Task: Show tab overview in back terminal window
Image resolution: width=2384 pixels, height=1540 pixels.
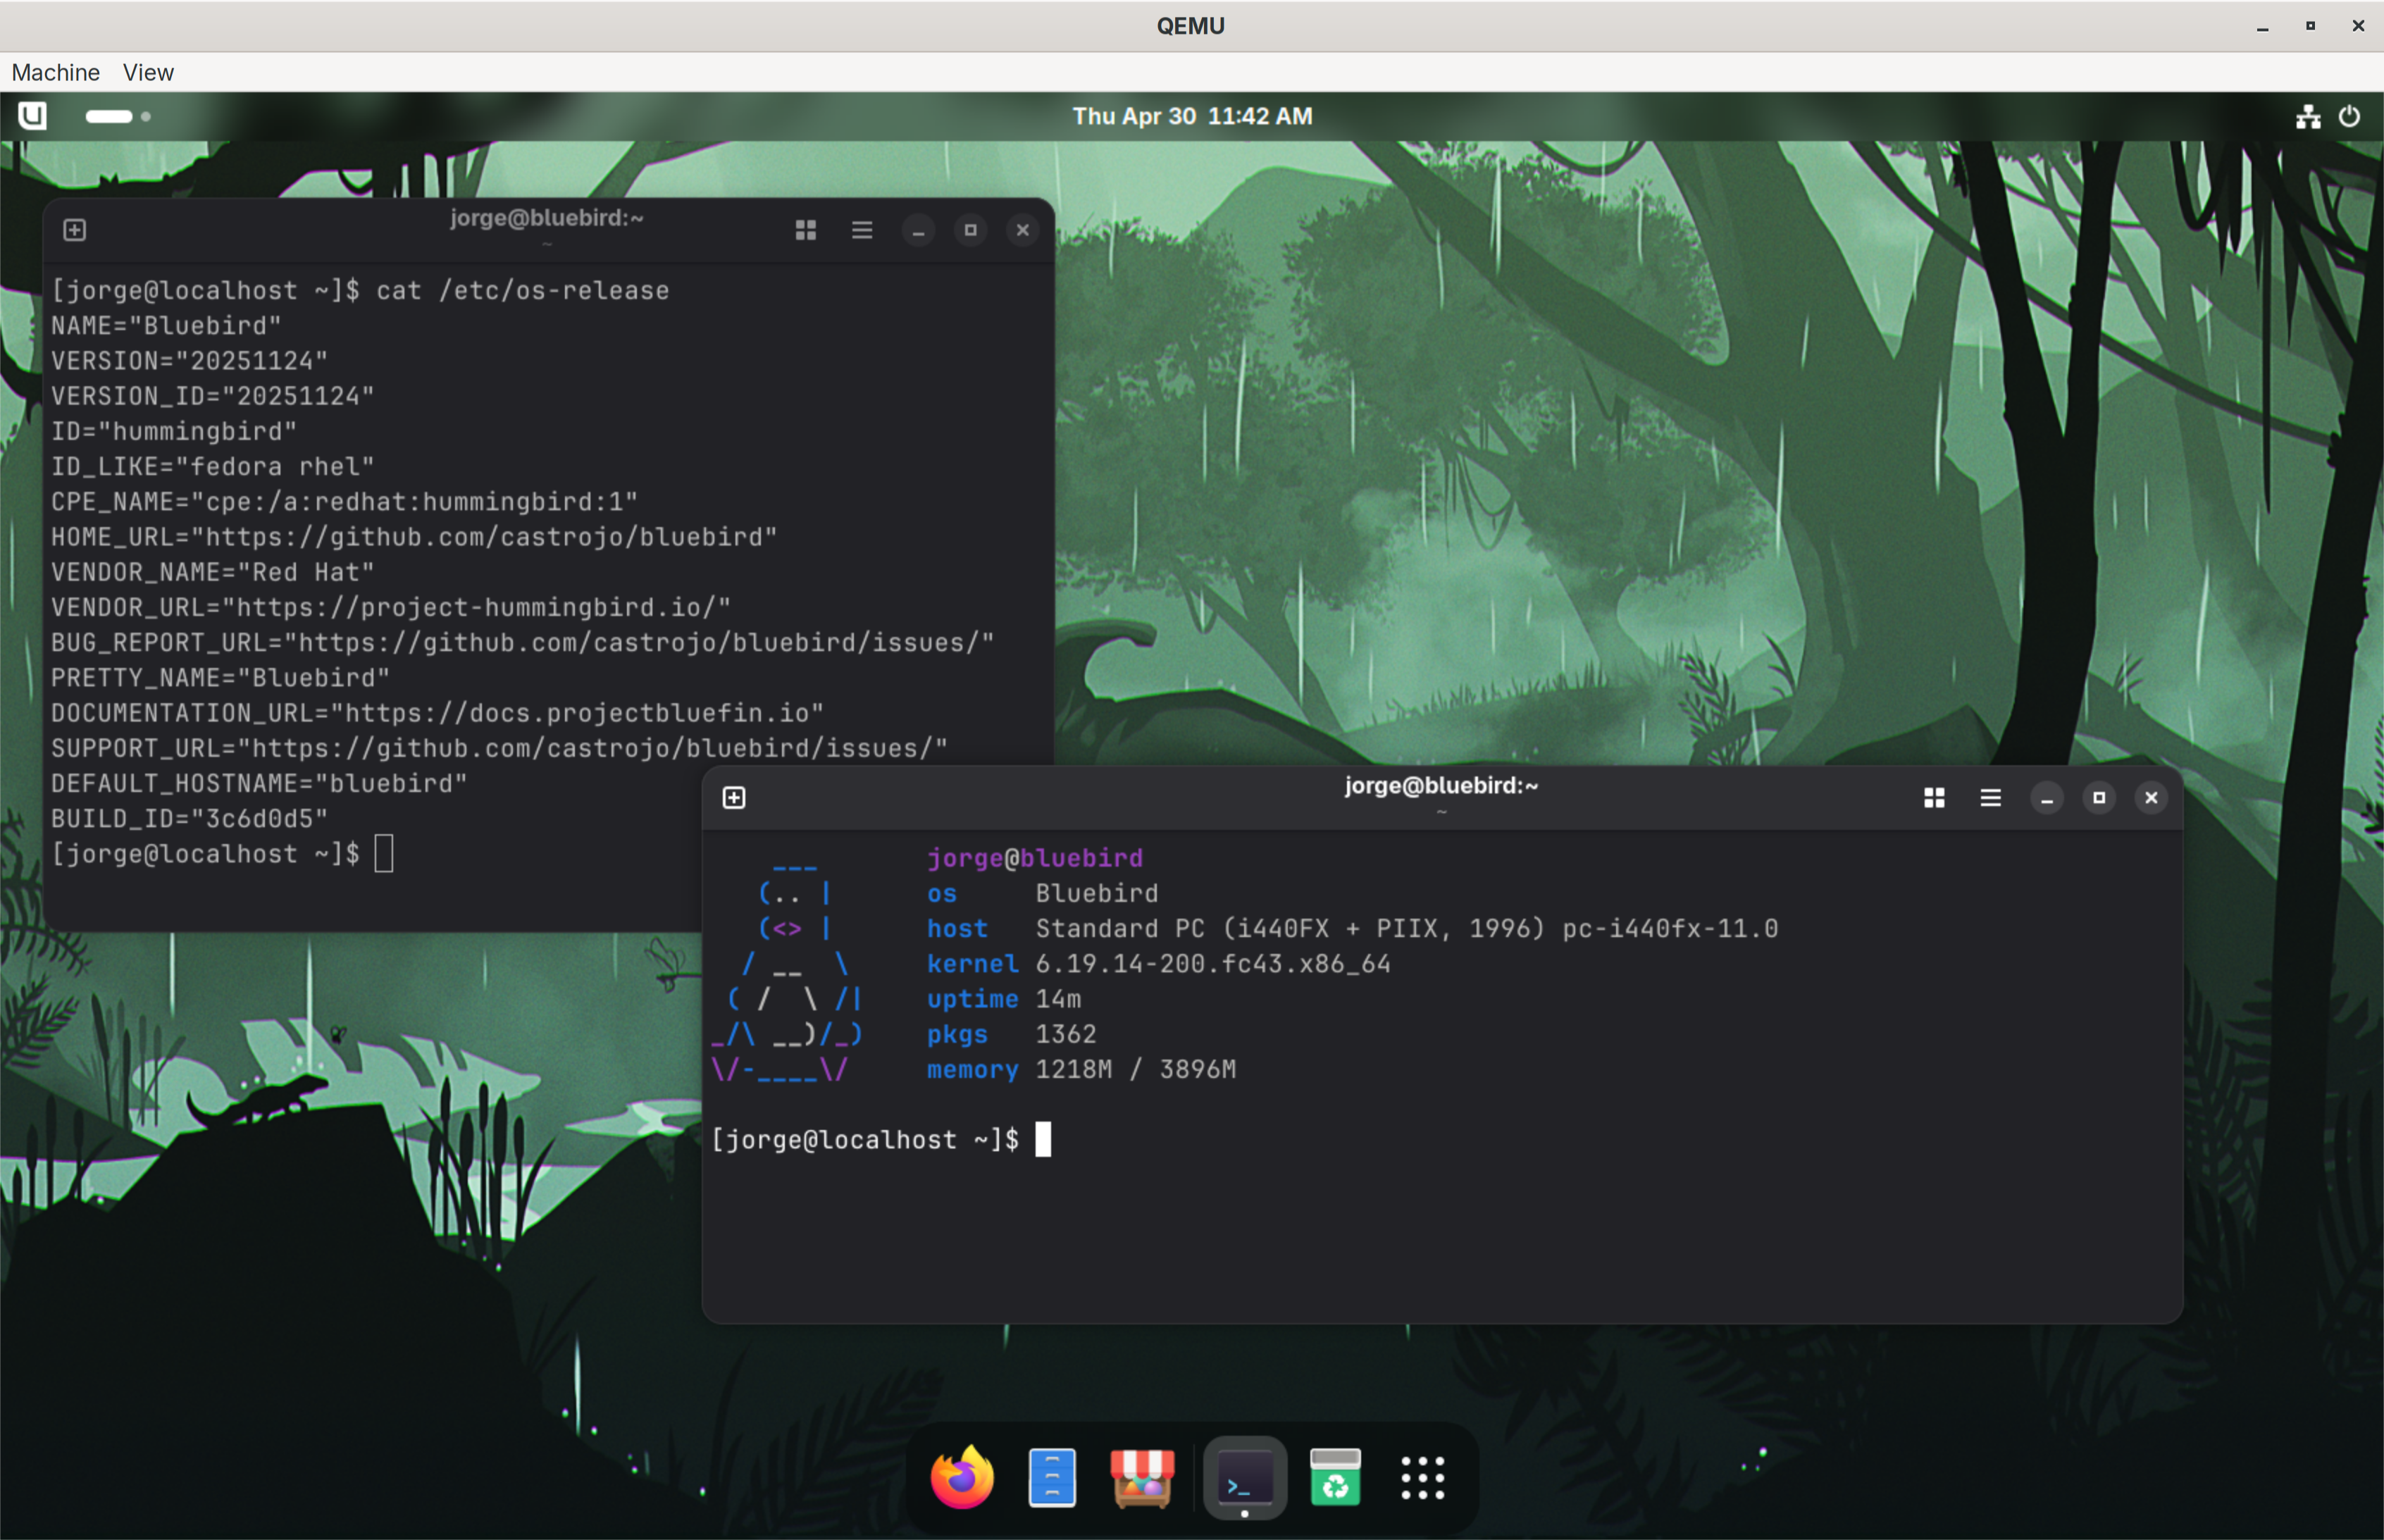Action: tap(806, 230)
